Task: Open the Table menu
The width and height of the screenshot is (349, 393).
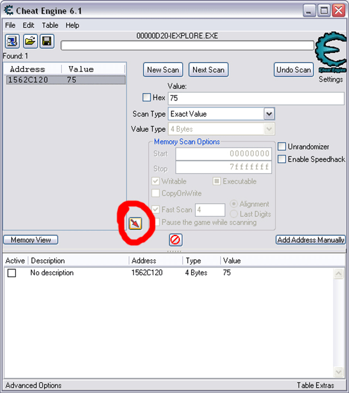Action: pos(50,25)
